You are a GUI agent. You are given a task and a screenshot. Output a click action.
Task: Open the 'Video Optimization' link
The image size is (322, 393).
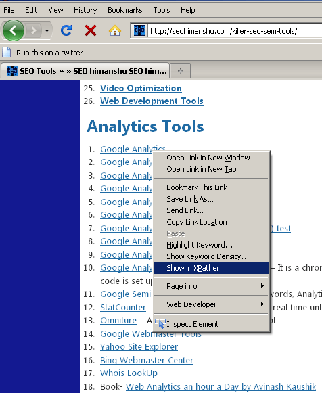click(141, 88)
